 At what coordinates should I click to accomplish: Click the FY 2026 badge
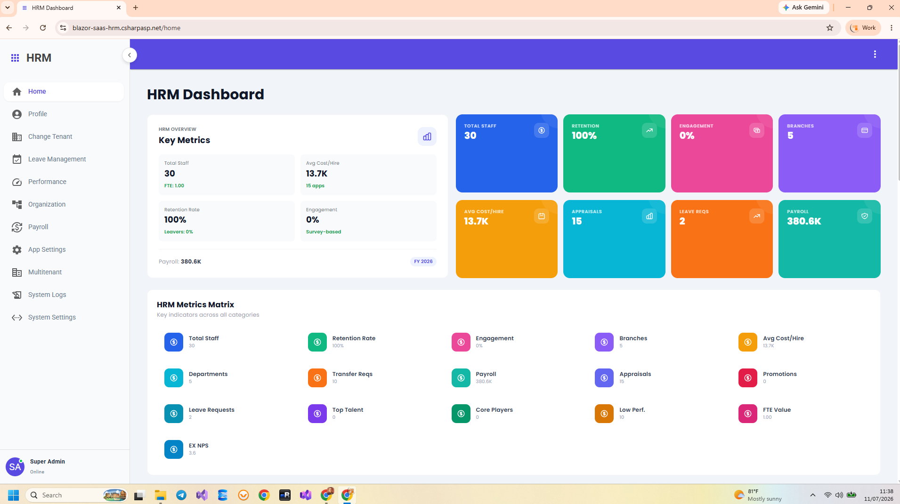(x=423, y=262)
